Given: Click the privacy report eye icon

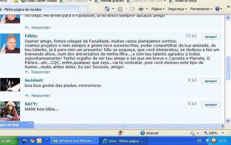Looking at the screenshot, I should (121, 133).
